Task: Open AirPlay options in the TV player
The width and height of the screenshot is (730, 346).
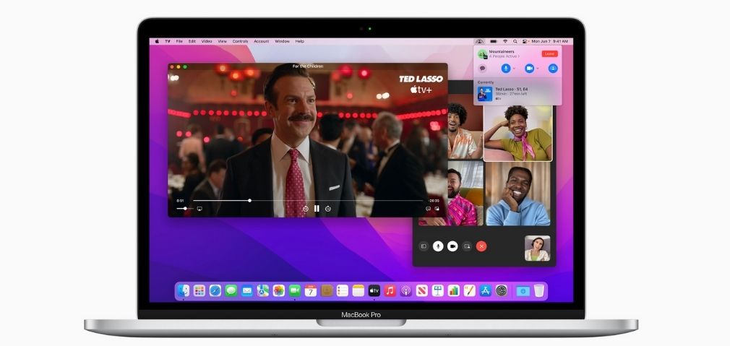Action: [199, 209]
